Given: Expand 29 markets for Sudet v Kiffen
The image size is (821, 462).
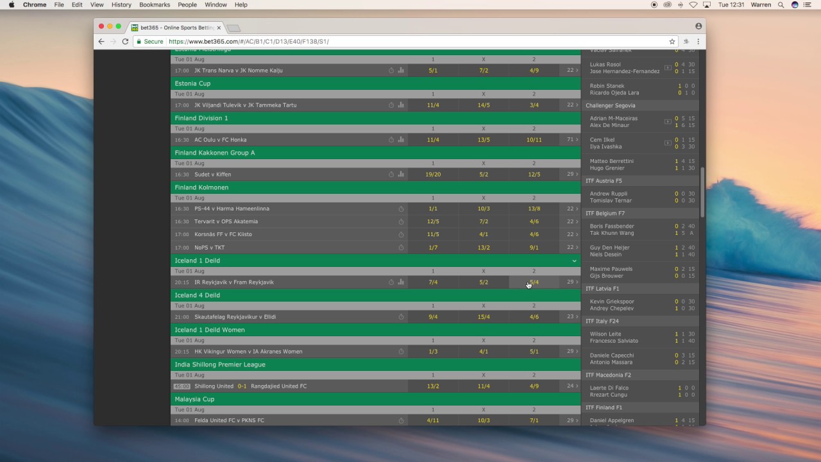Looking at the screenshot, I should click(572, 175).
